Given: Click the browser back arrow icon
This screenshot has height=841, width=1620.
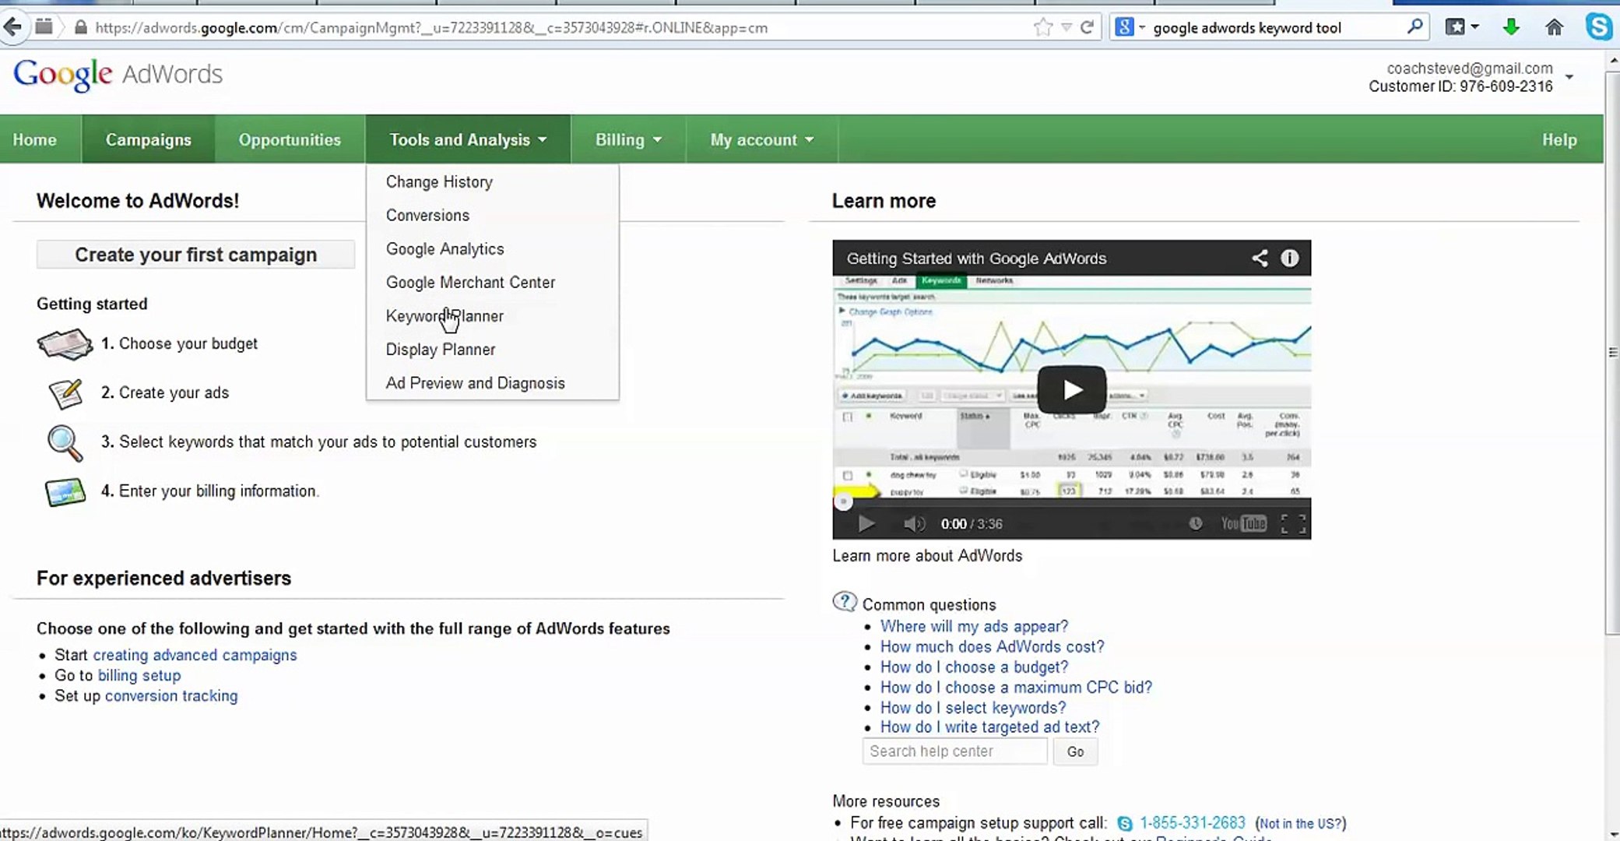Looking at the screenshot, I should tap(12, 28).
